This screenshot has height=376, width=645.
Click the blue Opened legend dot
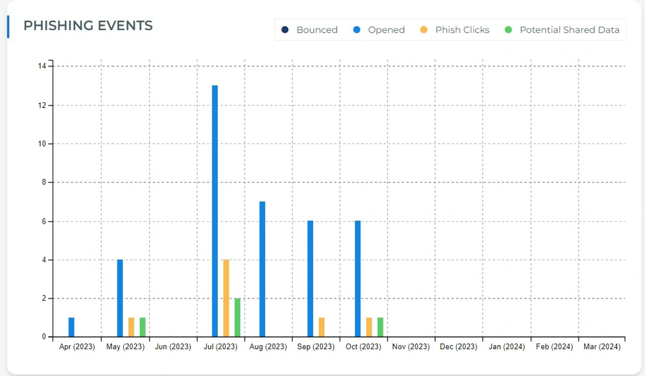[x=357, y=30]
